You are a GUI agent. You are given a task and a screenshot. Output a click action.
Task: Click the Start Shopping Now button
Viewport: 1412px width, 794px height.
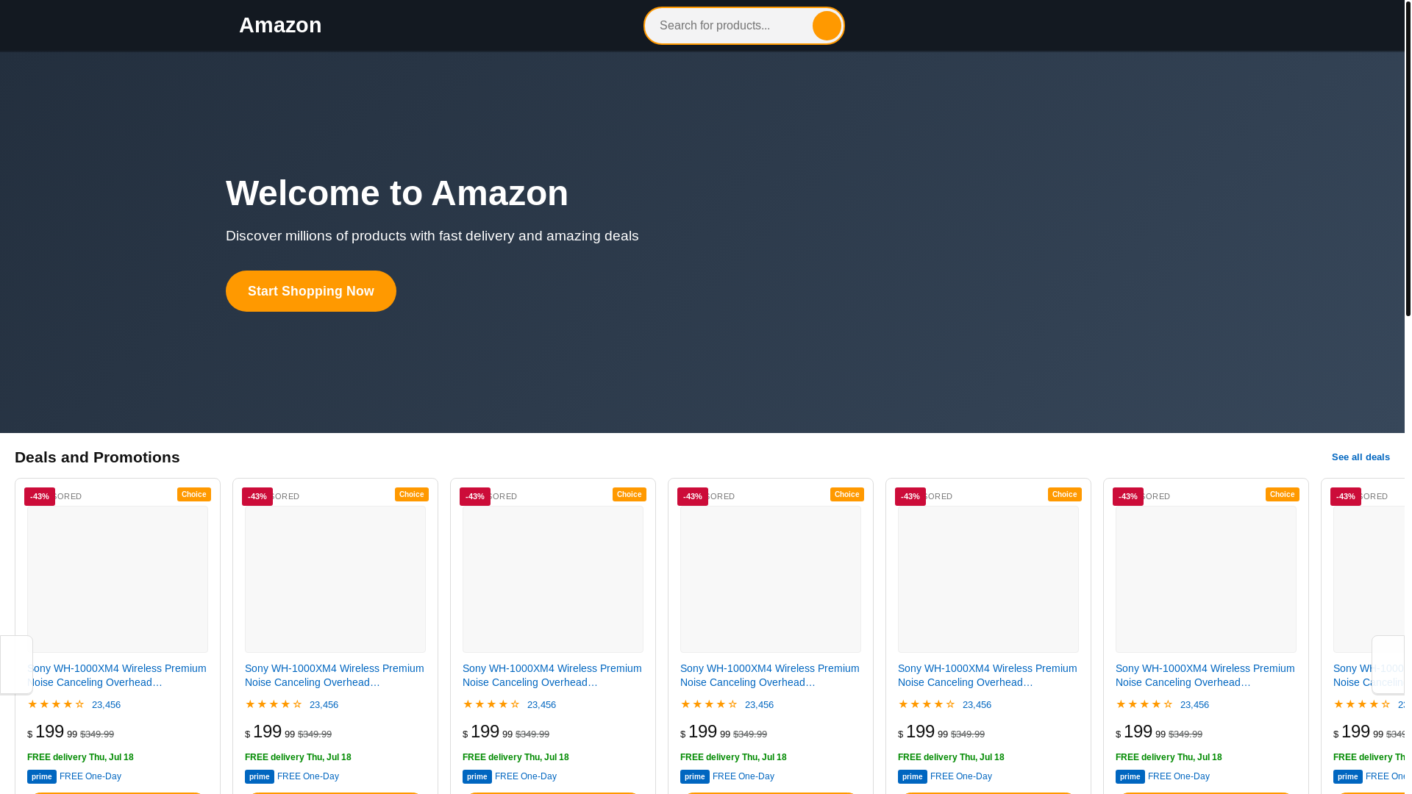pyautogui.click(x=311, y=291)
